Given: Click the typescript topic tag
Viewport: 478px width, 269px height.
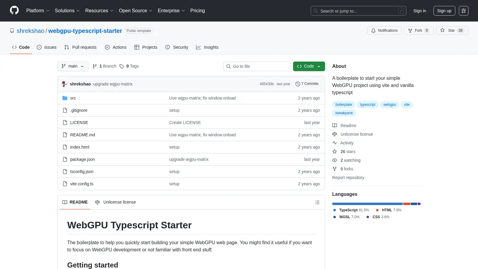Looking at the screenshot, I should click(367, 105).
